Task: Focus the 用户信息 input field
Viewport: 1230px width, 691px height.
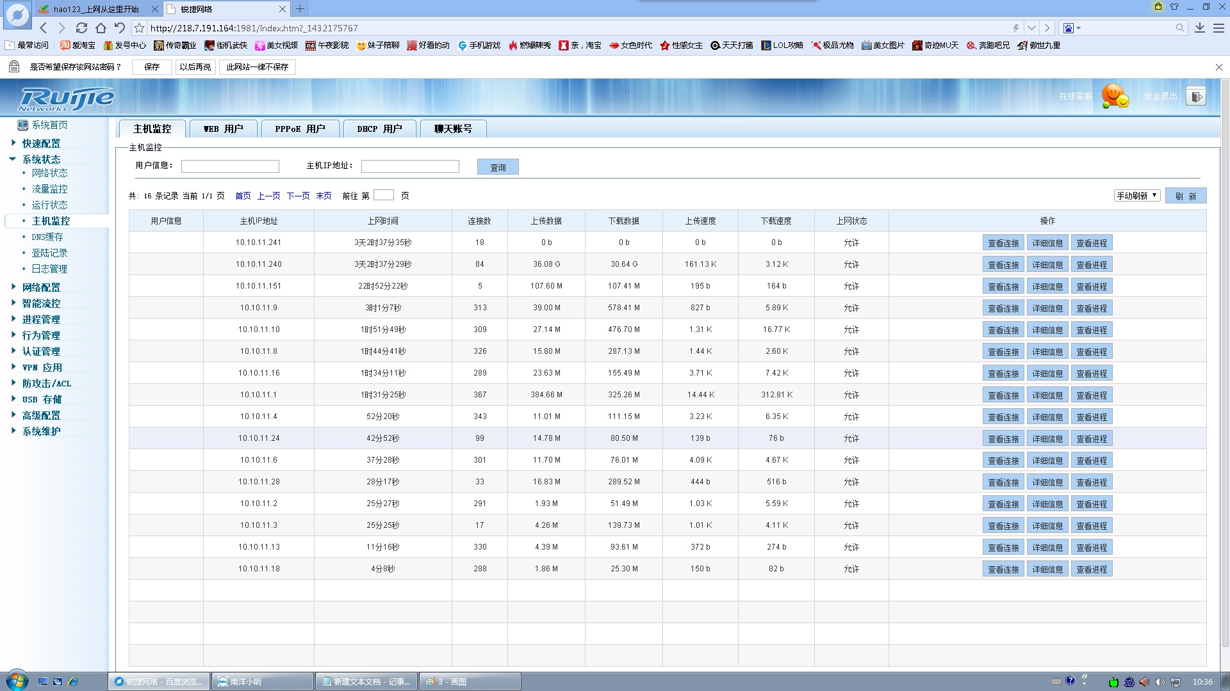Action: [230, 166]
